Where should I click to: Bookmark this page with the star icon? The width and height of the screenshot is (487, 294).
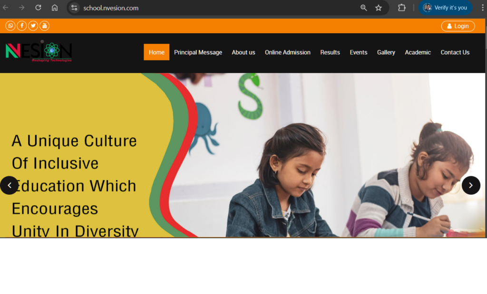378,8
